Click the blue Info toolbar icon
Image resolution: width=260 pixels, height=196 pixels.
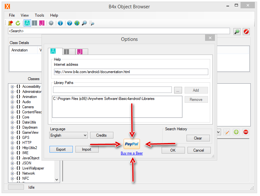[x=60, y=23]
